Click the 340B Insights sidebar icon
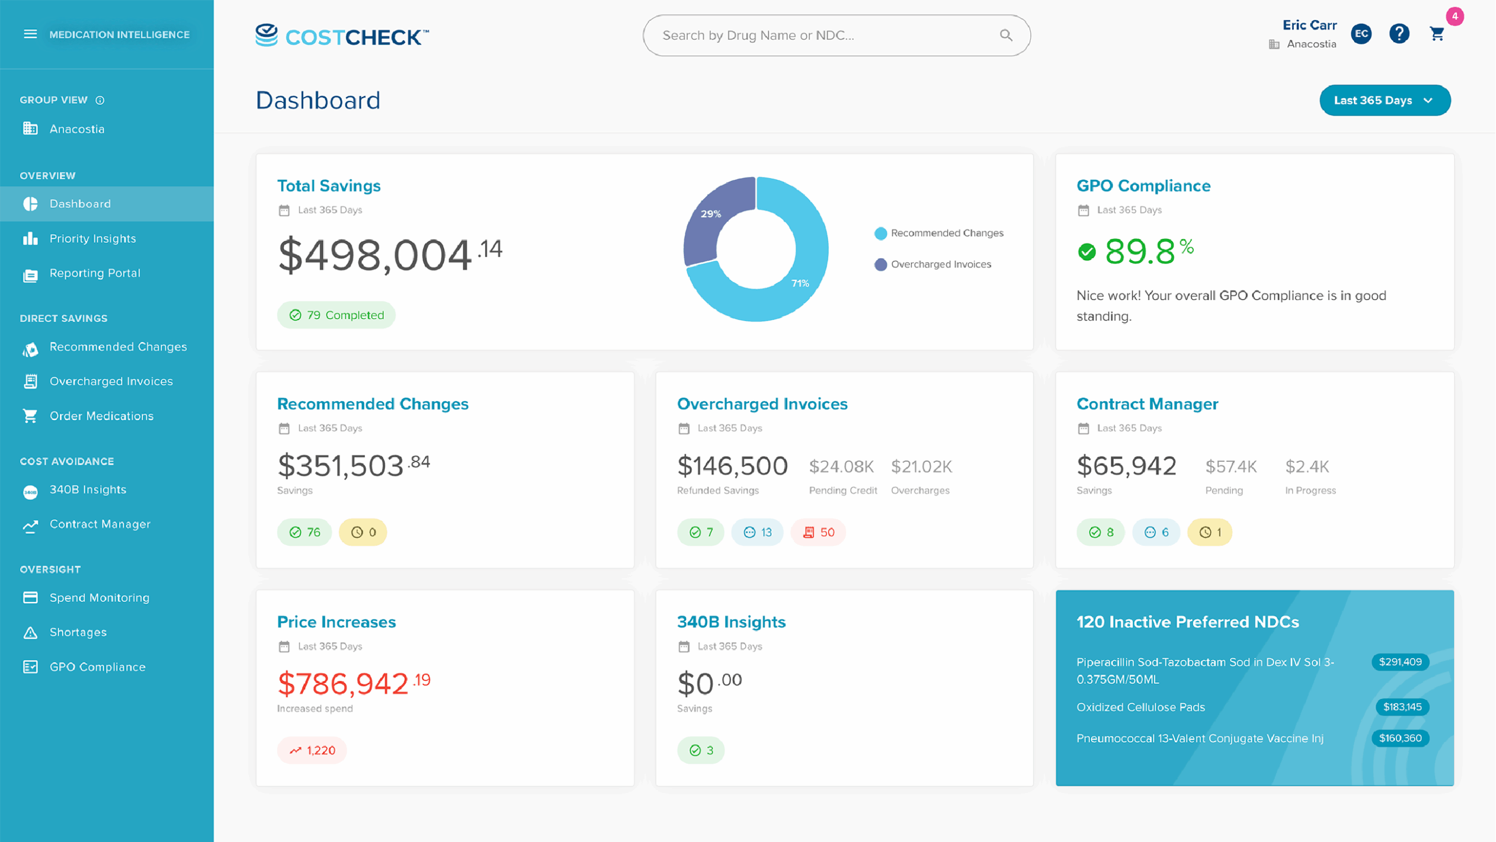Image resolution: width=1496 pixels, height=842 pixels. 30,491
